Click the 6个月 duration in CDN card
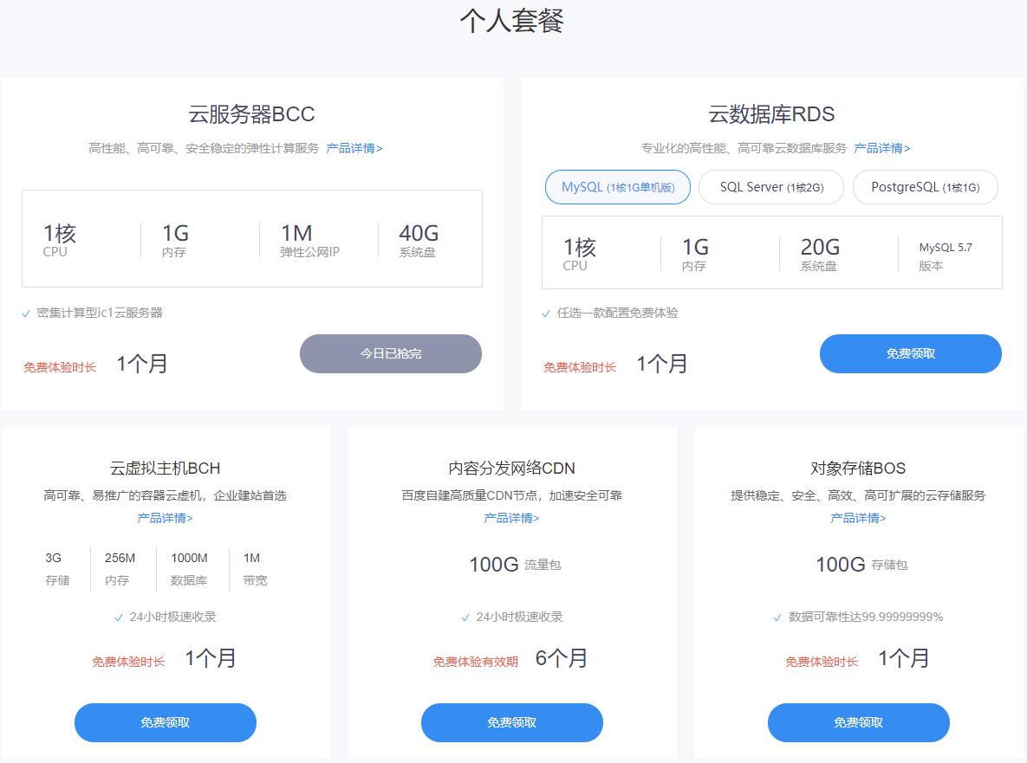The image size is (1027, 763). [x=562, y=658]
